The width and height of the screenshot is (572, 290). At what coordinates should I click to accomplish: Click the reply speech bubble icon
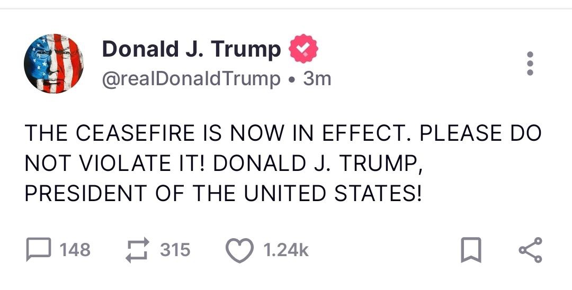click(38, 250)
